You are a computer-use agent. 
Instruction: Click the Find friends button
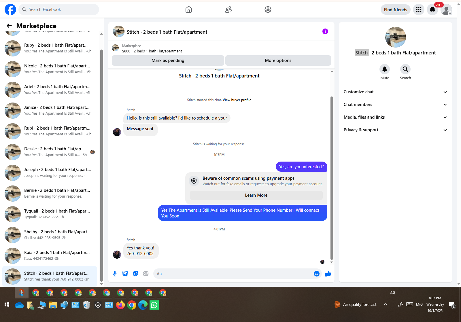point(396,10)
